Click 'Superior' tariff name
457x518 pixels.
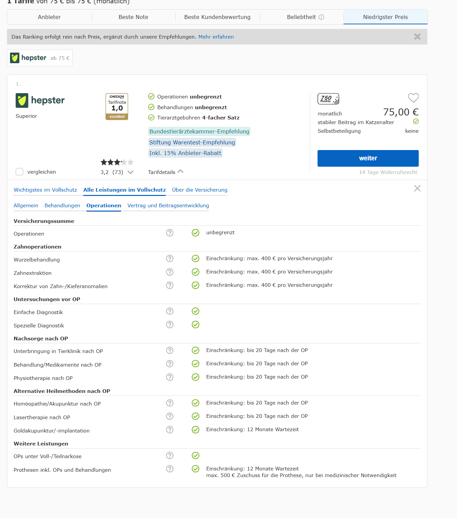26,116
